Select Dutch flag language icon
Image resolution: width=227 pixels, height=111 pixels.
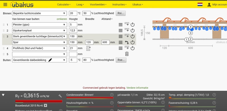point(200,4)
